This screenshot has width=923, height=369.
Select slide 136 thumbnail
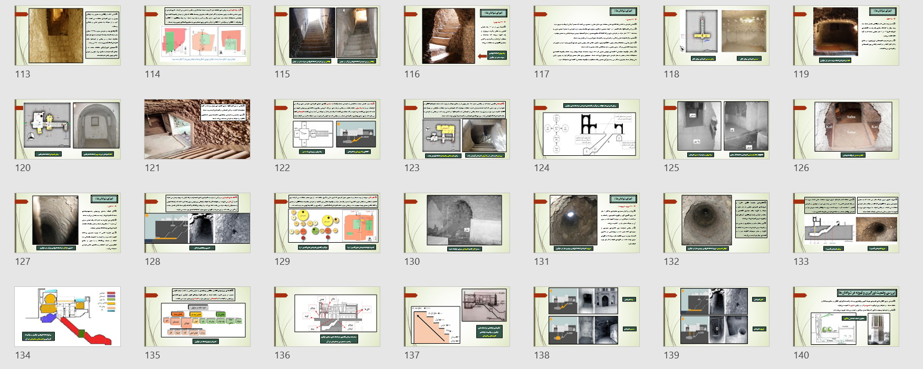327,317
